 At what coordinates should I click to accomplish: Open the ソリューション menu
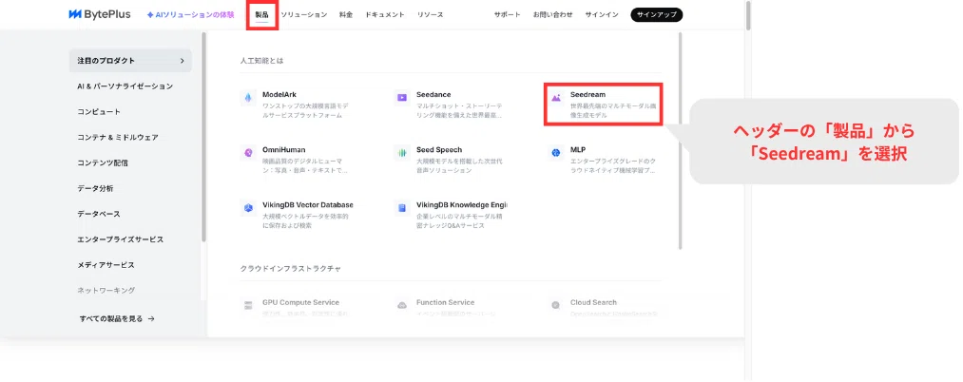click(304, 15)
